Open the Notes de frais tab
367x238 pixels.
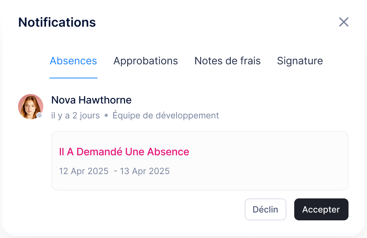tap(227, 61)
